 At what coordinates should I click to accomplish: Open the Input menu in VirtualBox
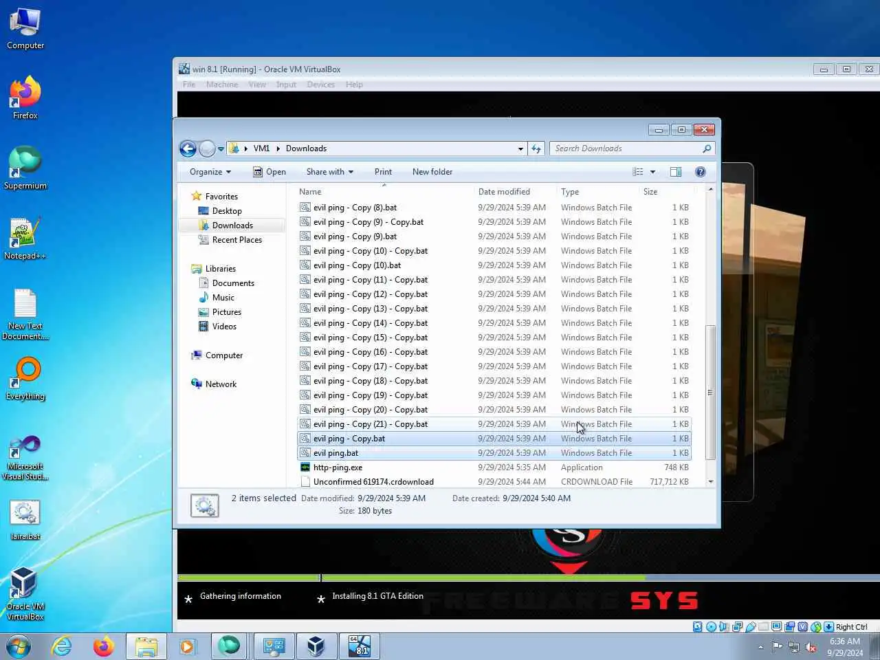(286, 85)
